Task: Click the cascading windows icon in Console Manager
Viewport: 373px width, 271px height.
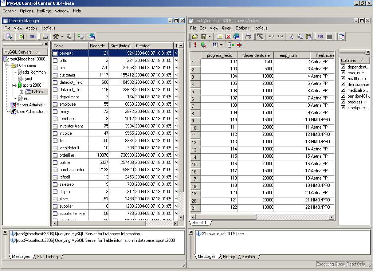Action: (92, 37)
